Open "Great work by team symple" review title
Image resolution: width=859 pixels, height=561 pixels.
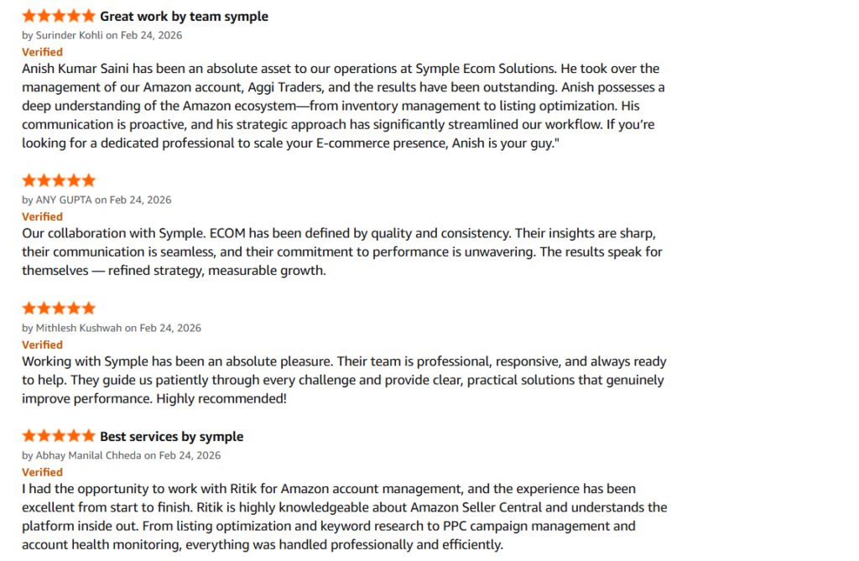pyautogui.click(x=184, y=16)
